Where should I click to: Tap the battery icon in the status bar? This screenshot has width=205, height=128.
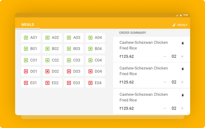click(x=181, y=15)
